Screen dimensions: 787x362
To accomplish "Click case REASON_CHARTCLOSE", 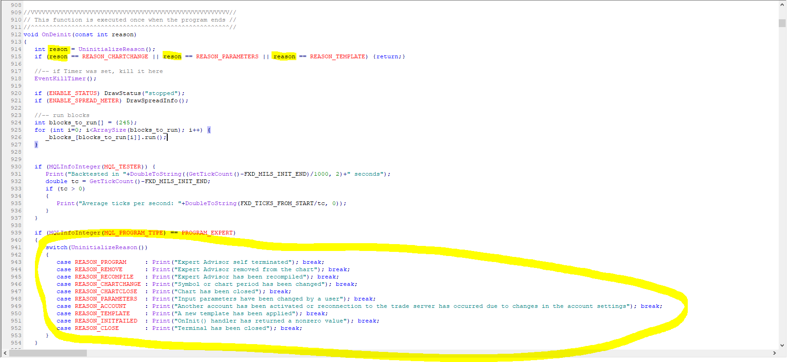I will tap(97, 291).
